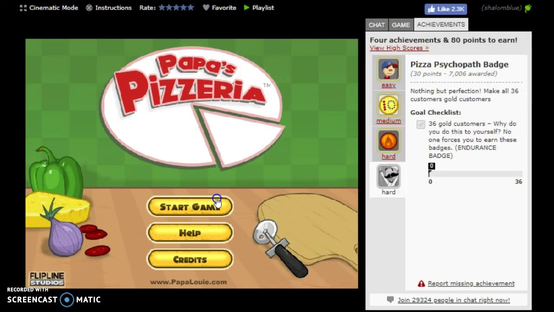554x312 pixels.
Task: Click the Facebook Like 2.3K button
Action: 445,9
